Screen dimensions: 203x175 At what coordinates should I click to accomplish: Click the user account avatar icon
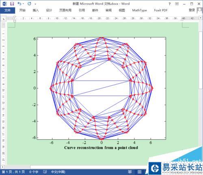[x=200, y=11]
